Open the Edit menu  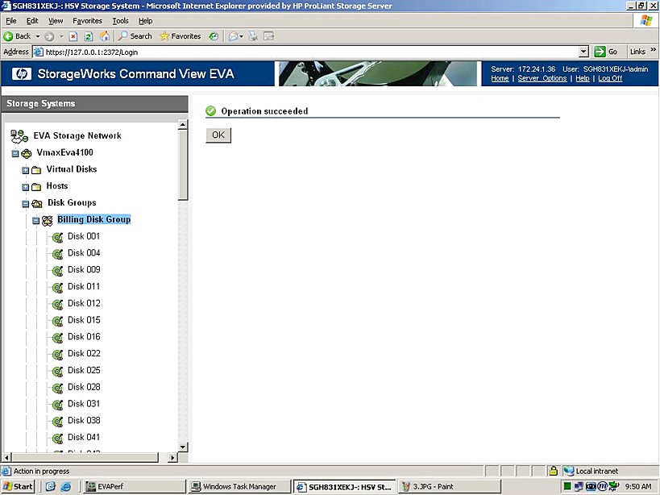click(32, 21)
